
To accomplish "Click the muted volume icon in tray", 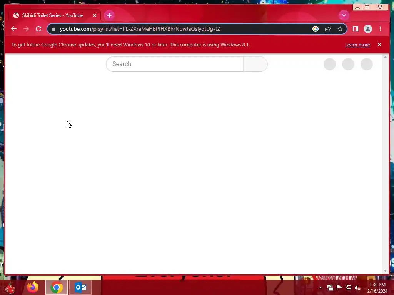I will [x=358, y=288].
